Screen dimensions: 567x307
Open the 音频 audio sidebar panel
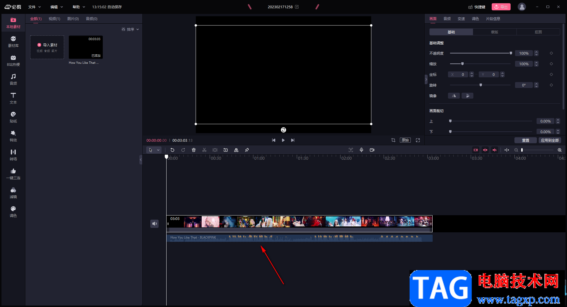pos(13,80)
